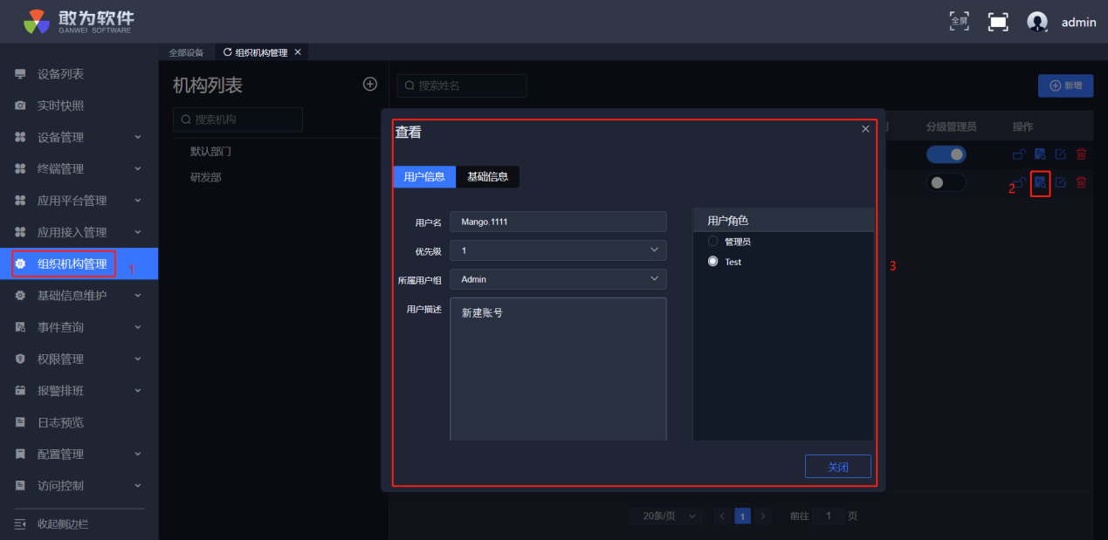This screenshot has width=1108, height=540.
Task: Click the 机构列表 heading
Action: 208,85
